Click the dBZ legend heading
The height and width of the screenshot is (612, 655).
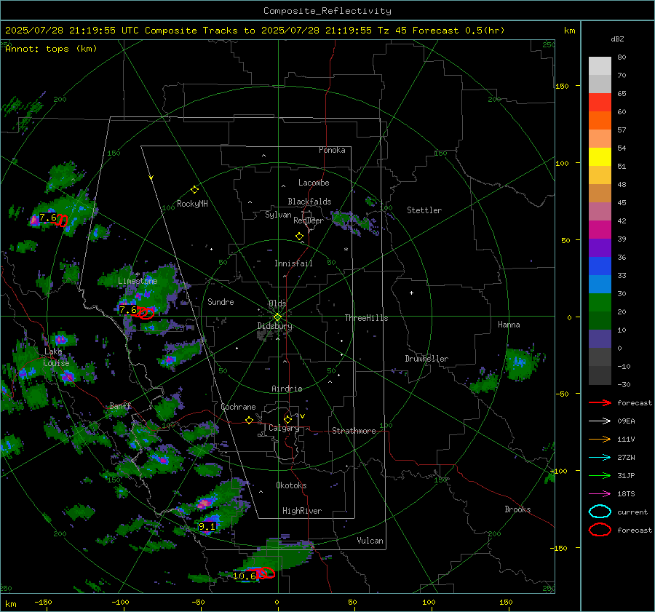[617, 39]
